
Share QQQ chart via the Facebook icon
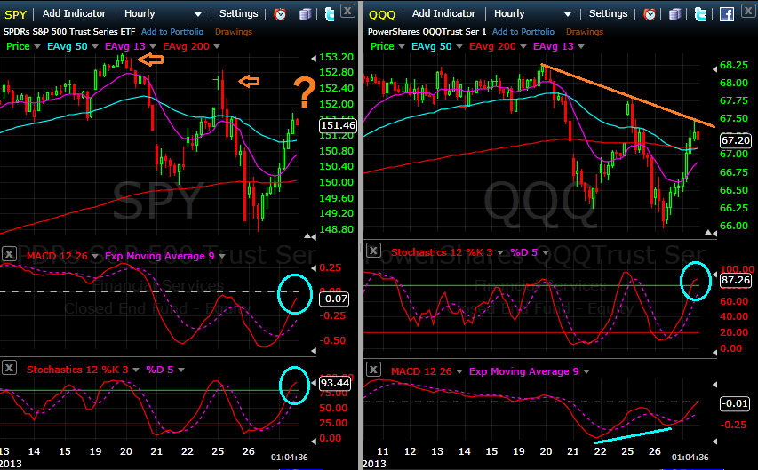[x=727, y=14]
